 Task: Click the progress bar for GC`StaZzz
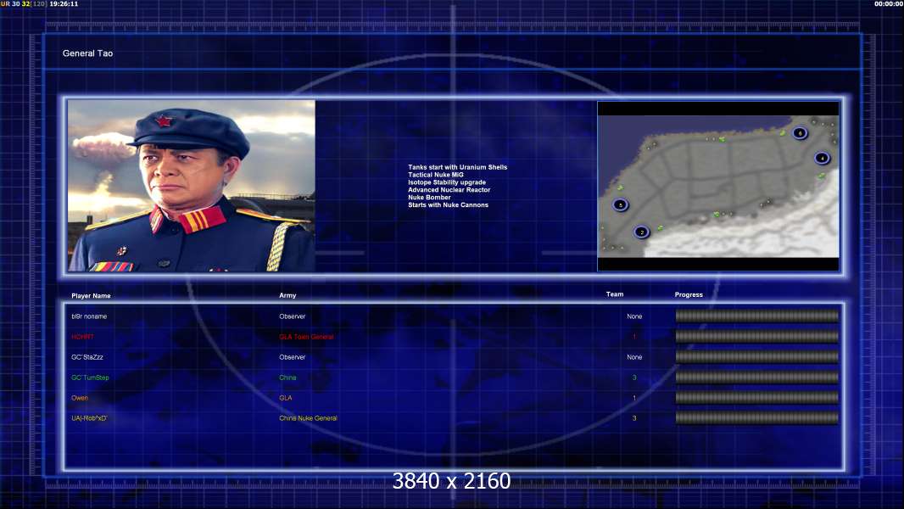pyautogui.click(x=757, y=357)
